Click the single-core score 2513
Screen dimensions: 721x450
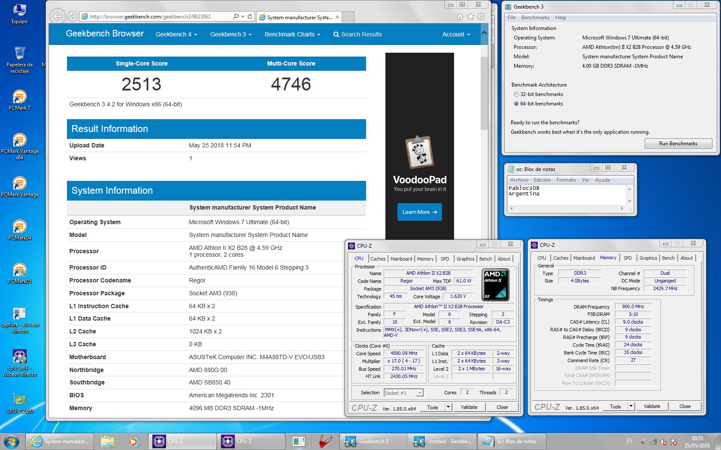pyautogui.click(x=141, y=84)
